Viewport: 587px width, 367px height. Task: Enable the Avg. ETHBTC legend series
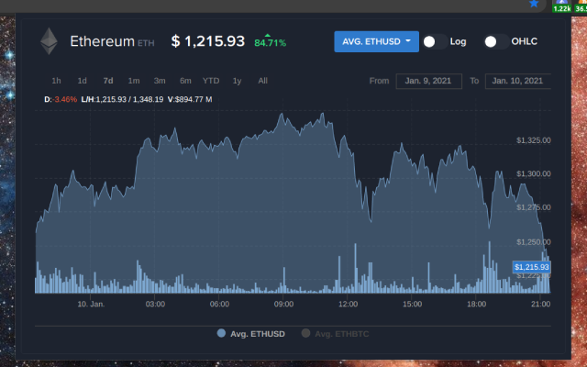[335, 334]
